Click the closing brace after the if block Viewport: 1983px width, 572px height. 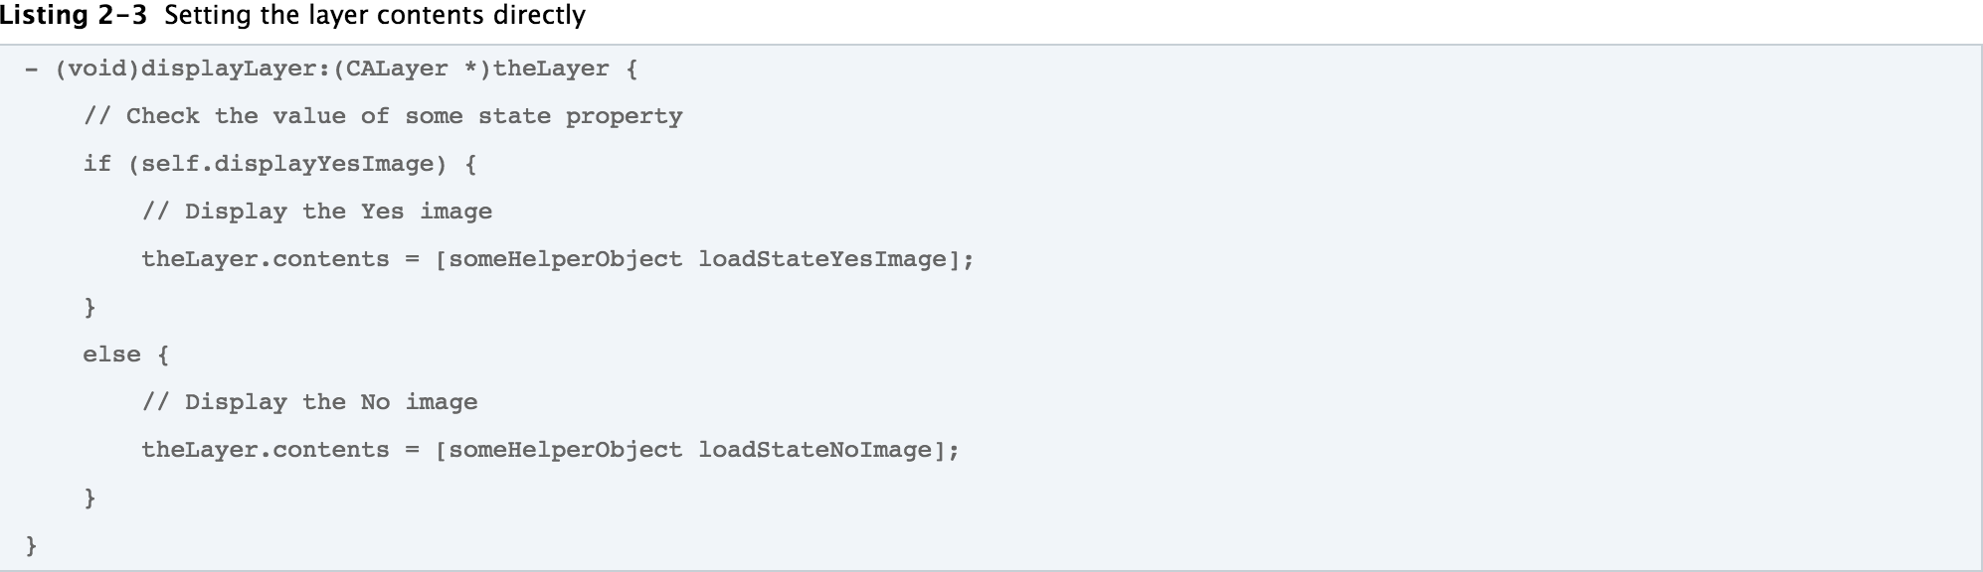pyautogui.click(x=90, y=308)
